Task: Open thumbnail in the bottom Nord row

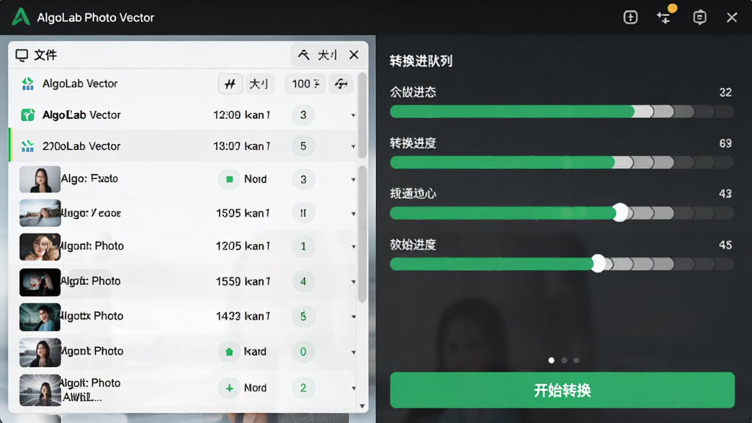Action: click(40, 390)
